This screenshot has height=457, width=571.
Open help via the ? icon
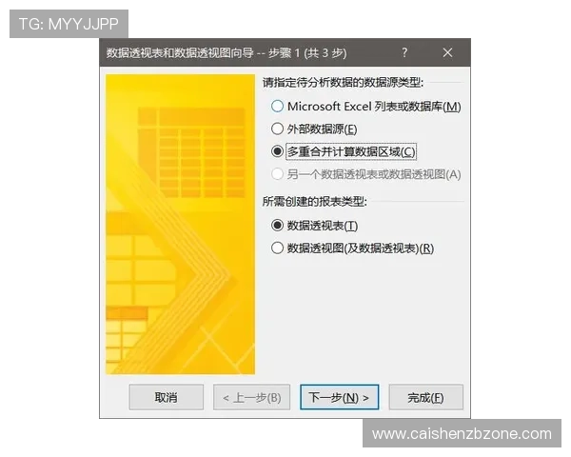[404, 52]
